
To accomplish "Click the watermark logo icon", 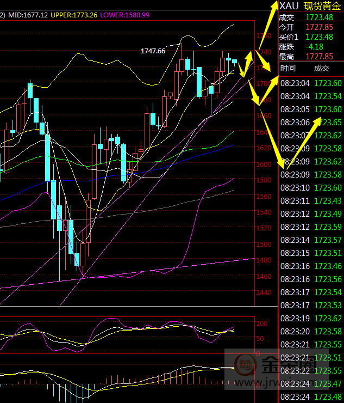I will click(x=247, y=364).
